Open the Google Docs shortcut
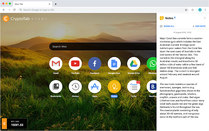 114,63
